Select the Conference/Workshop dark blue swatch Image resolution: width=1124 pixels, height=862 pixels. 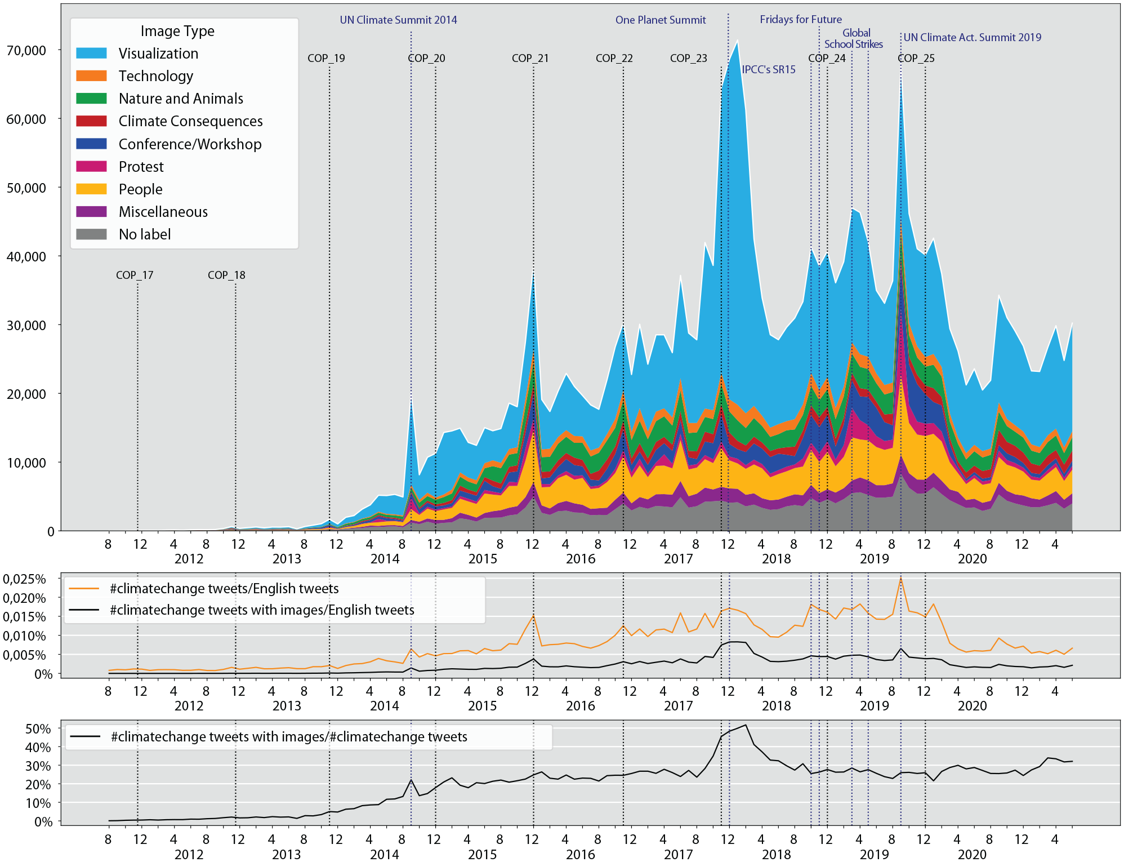(91, 144)
